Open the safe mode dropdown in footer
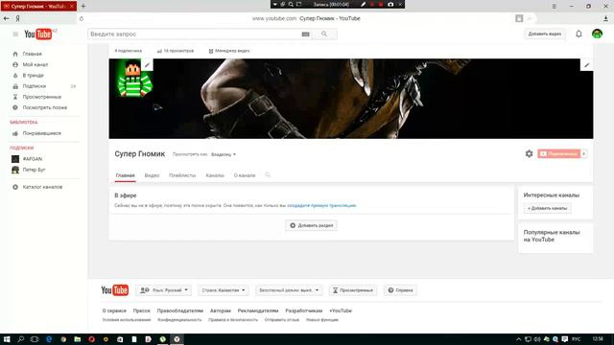Screen dimensions: 614x345 (289, 290)
